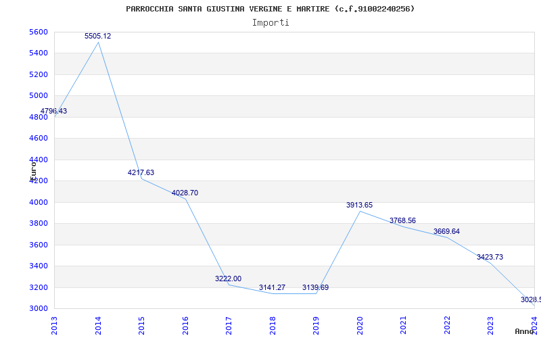Click the chart title PARROCCHIA SANTA GIUSTINA
This screenshot has width=541, height=338.
coord(270,9)
